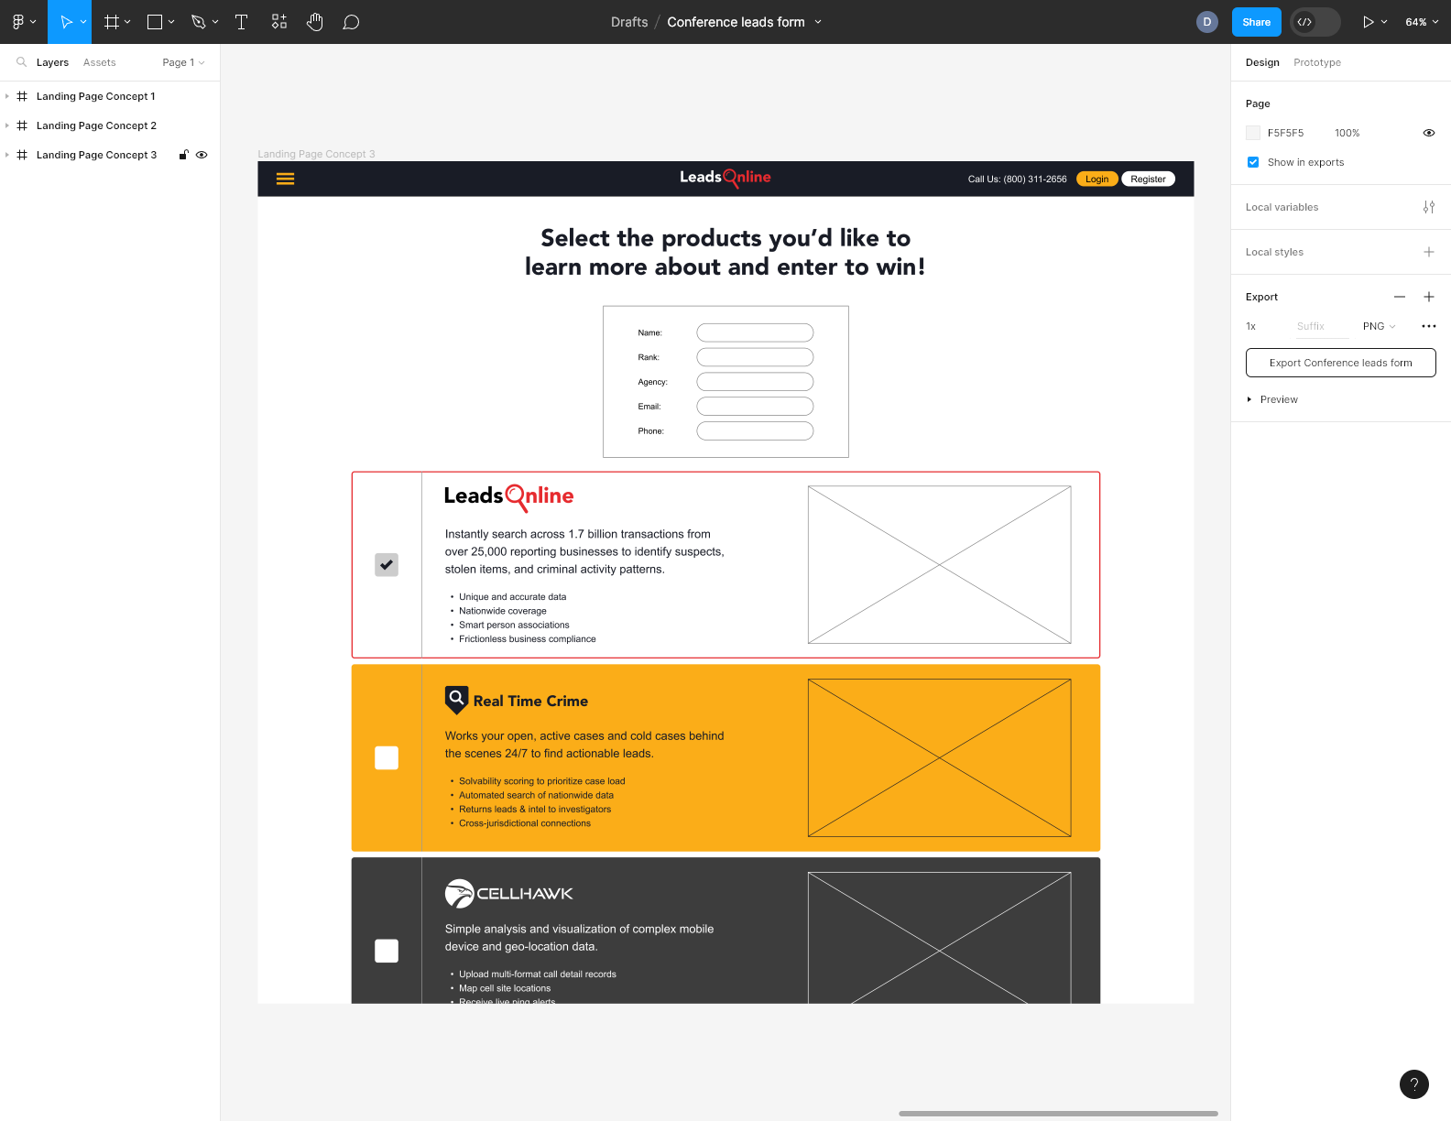Open the file name options chevron
This screenshot has height=1121, width=1451.
pyautogui.click(x=818, y=22)
